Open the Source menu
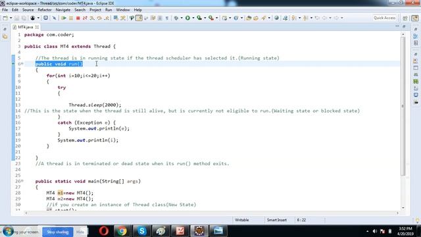The width and height of the screenshot is (421, 237). [28, 10]
